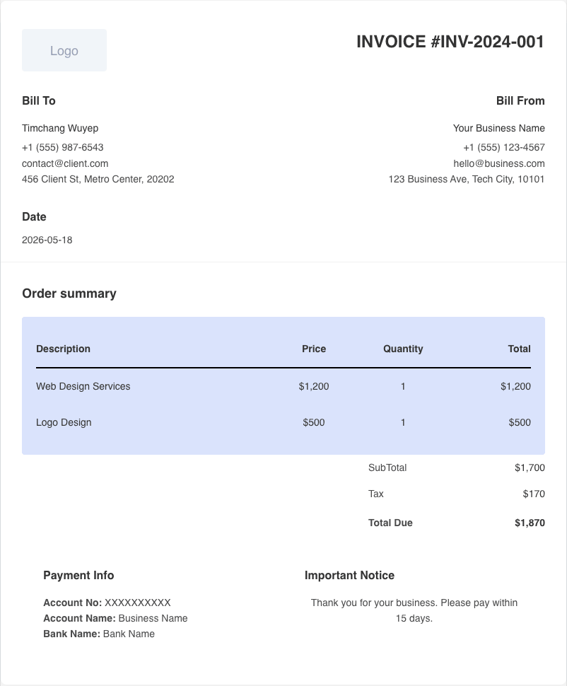This screenshot has width=567, height=686.
Task: Click the $1,700 SubTotal amount
Action: 530,467
